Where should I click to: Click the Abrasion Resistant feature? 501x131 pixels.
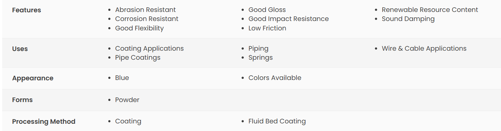(145, 10)
